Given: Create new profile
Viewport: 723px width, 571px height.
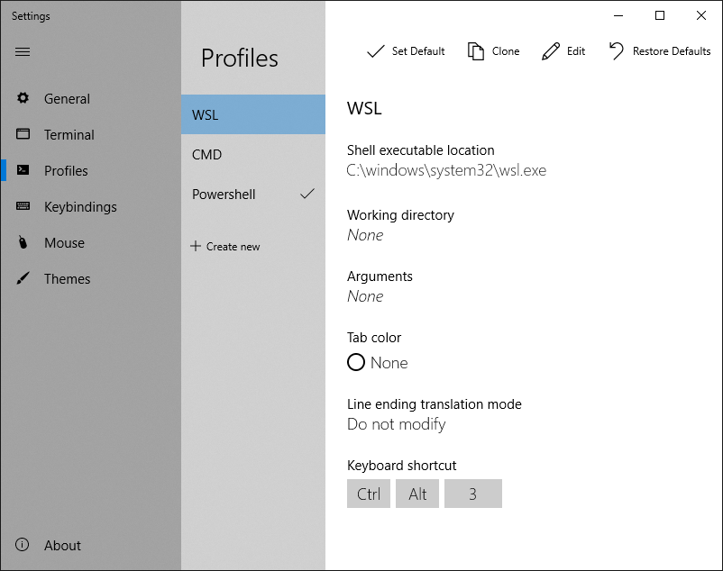Looking at the screenshot, I should (x=225, y=247).
